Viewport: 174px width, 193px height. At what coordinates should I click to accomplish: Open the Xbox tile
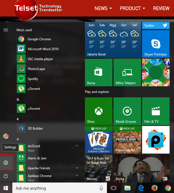[99, 111]
